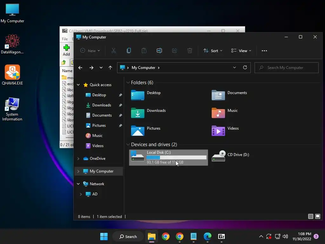This screenshot has width=325, height=244.
Task: Open clock and date 11/30/2022
Action: [x=302, y=236]
